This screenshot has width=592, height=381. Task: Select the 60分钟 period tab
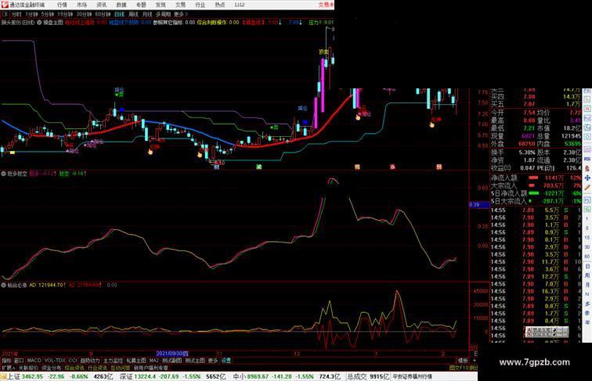click(x=103, y=14)
